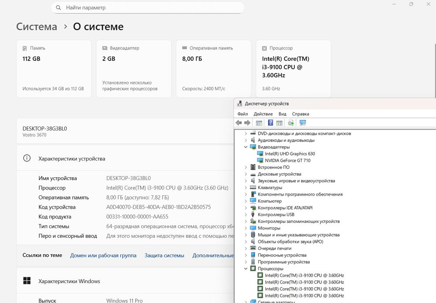
Task: Click the Встроенное ПО category icon
Action: click(x=253, y=167)
